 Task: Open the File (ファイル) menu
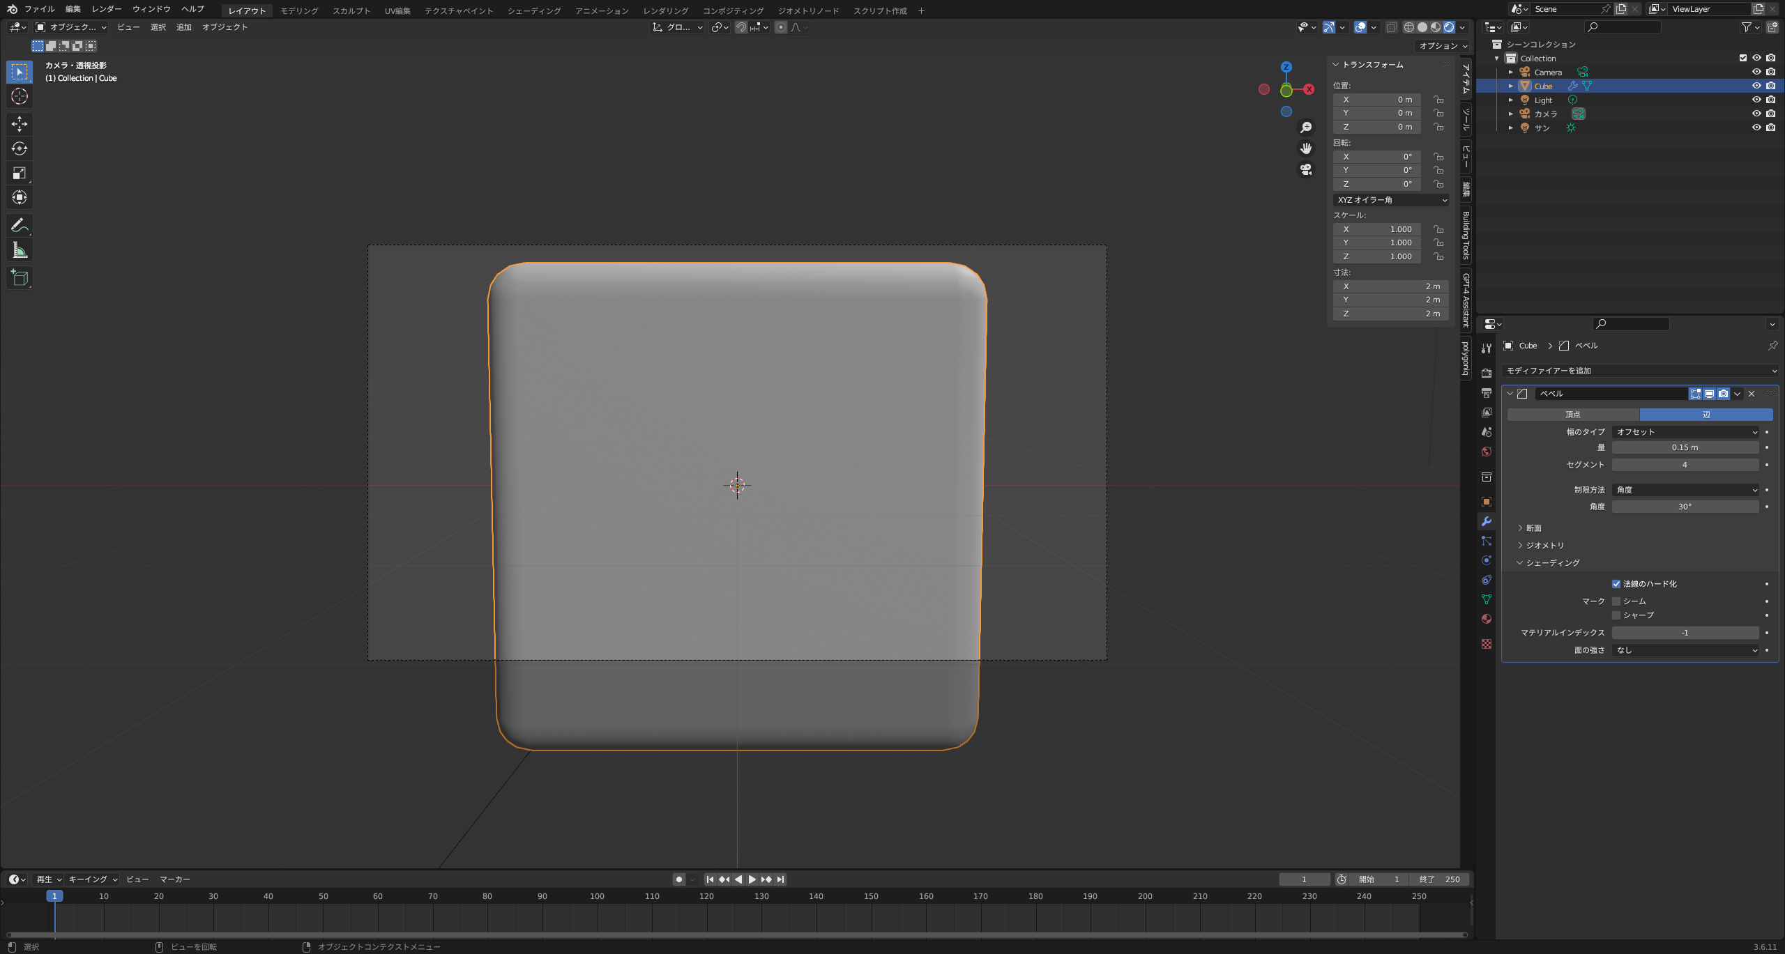coord(40,9)
